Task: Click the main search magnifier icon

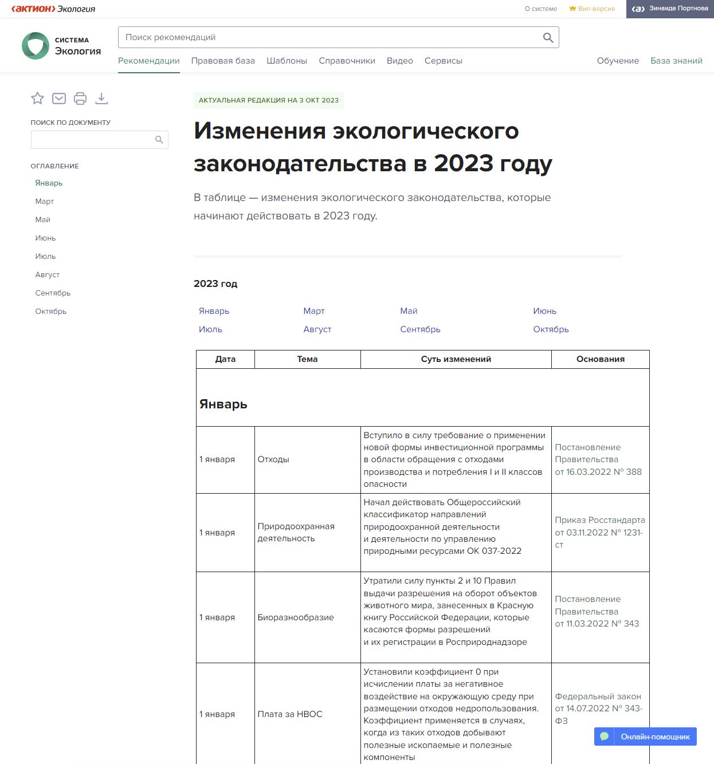Action: click(548, 38)
